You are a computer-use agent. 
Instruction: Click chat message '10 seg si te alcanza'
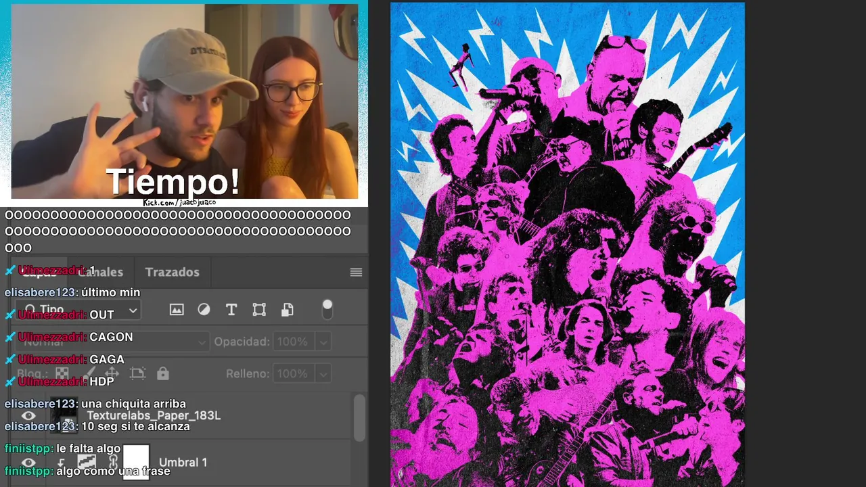click(x=135, y=426)
